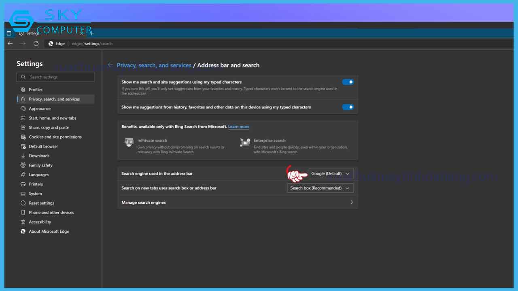Click Privacy, search, and services breadcrumb link
Viewport: 518px width, 291px height.
click(x=154, y=65)
